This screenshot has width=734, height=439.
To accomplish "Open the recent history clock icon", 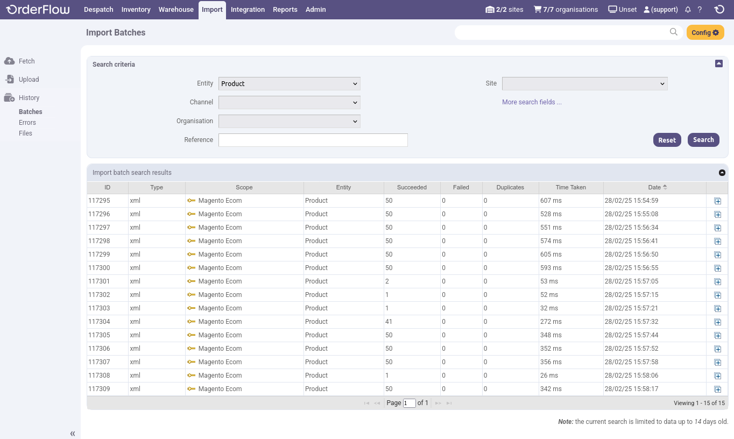I will click(719, 9).
